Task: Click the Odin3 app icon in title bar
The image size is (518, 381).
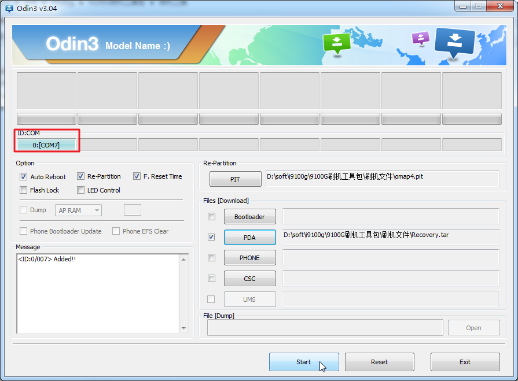Action: tap(9, 8)
